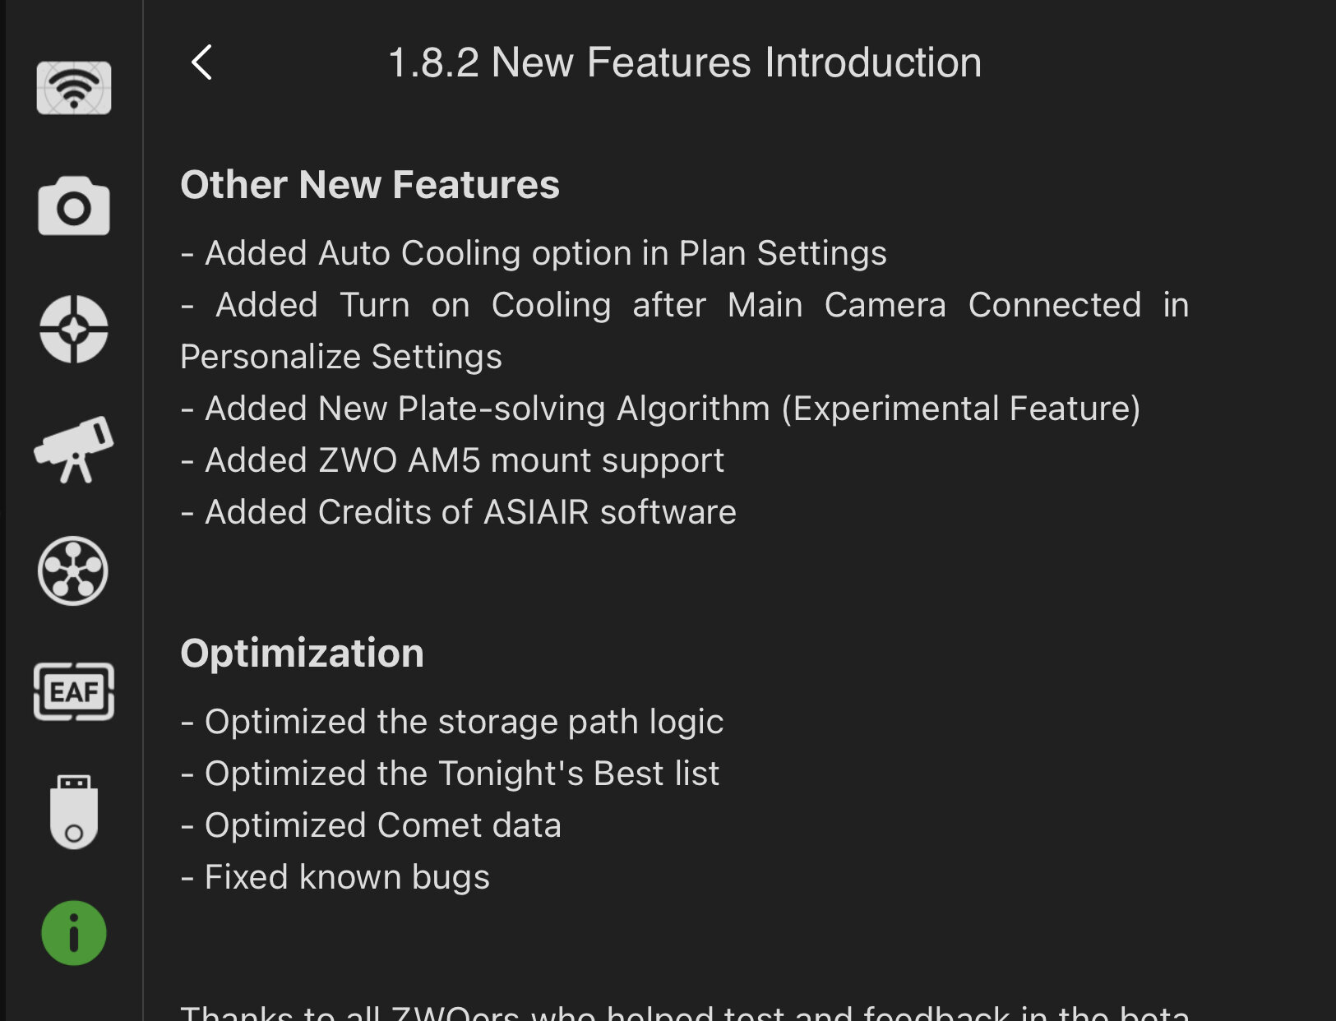The image size is (1336, 1021).
Task: Click the Tonight's Best list line
Action: [x=450, y=774]
